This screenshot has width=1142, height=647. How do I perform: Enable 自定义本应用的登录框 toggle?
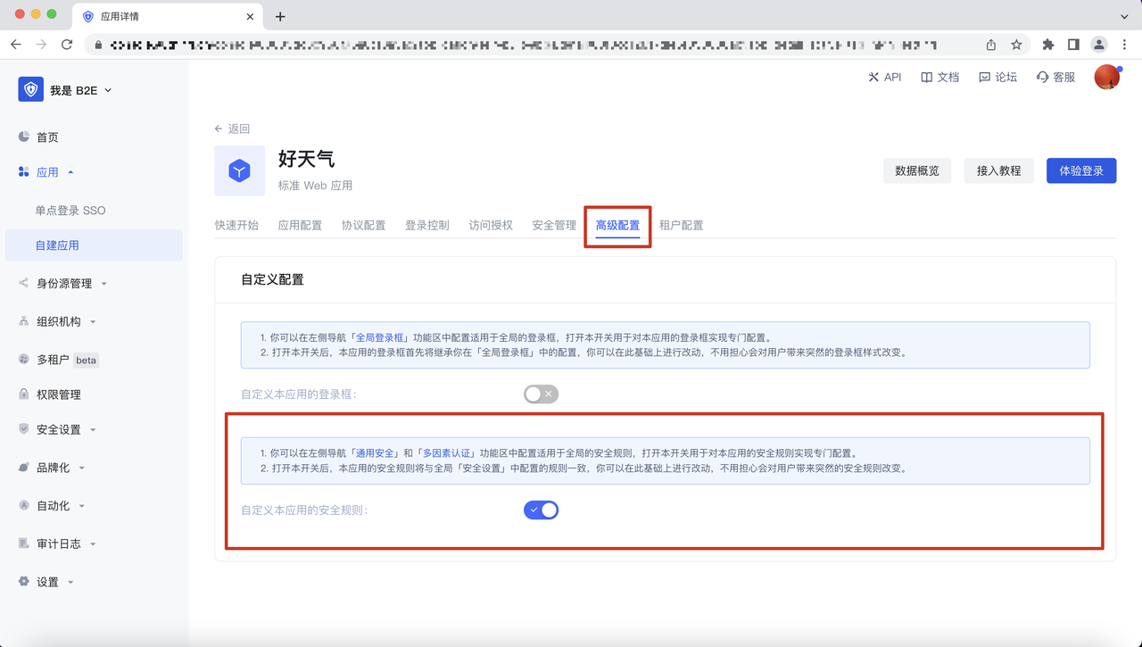pos(541,394)
